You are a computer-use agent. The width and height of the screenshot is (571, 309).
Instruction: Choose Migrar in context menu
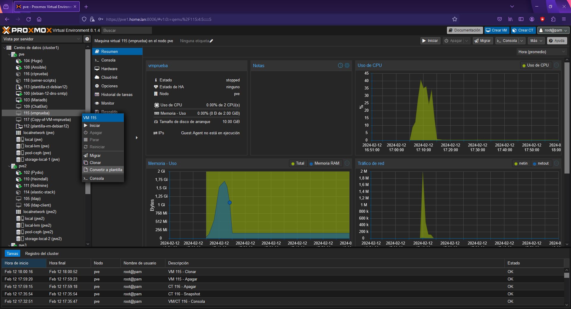coord(103,155)
